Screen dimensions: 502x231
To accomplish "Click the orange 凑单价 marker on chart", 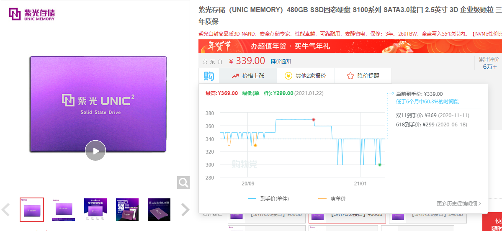I will pyautogui.click(x=255, y=145).
